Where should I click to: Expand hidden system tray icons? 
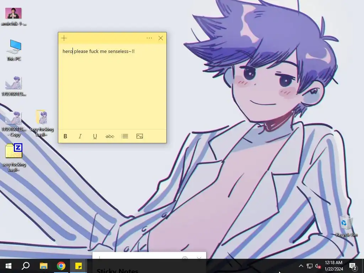pyautogui.click(x=301, y=266)
